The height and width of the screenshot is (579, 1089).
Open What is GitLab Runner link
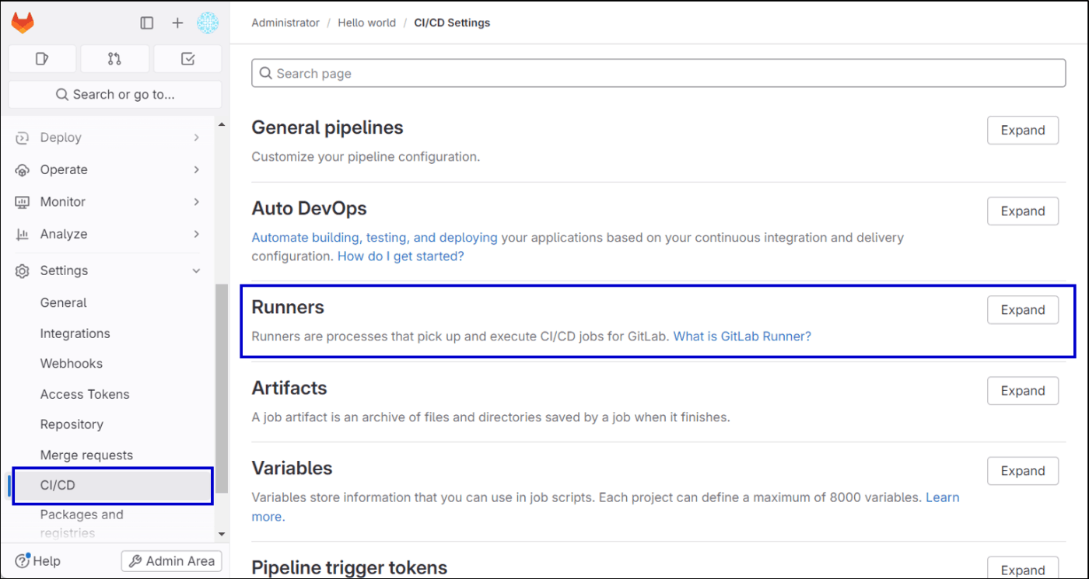pos(742,337)
